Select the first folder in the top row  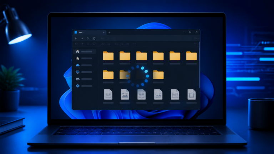(x=108, y=56)
